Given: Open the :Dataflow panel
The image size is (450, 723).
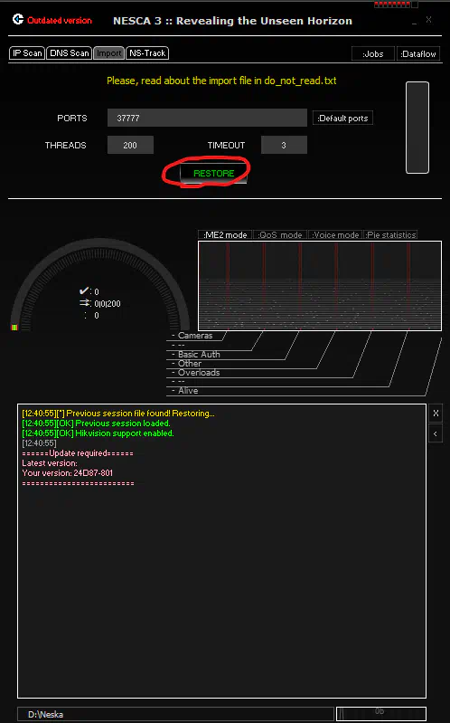Looking at the screenshot, I should pyautogui.click(x=418, y=54).
